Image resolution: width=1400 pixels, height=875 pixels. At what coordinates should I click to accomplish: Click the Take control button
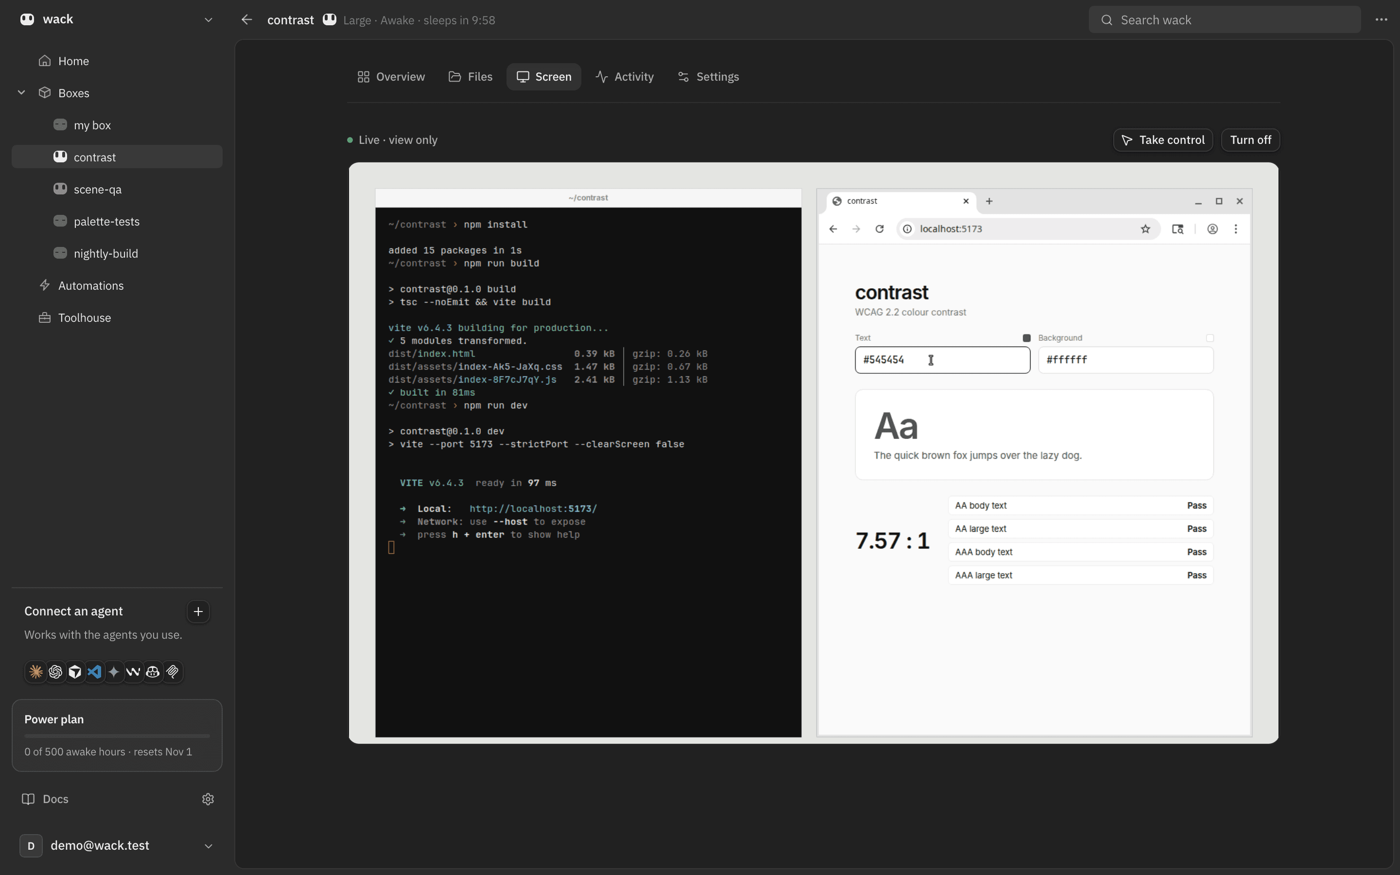coord(1163,140)
